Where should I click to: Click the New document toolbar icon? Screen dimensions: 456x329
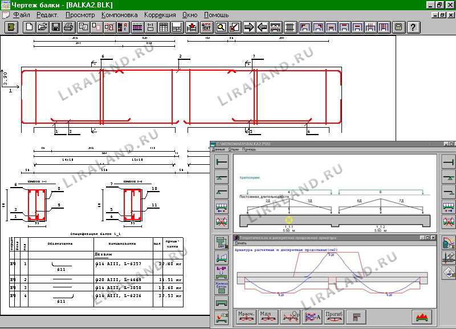(29, 27)
